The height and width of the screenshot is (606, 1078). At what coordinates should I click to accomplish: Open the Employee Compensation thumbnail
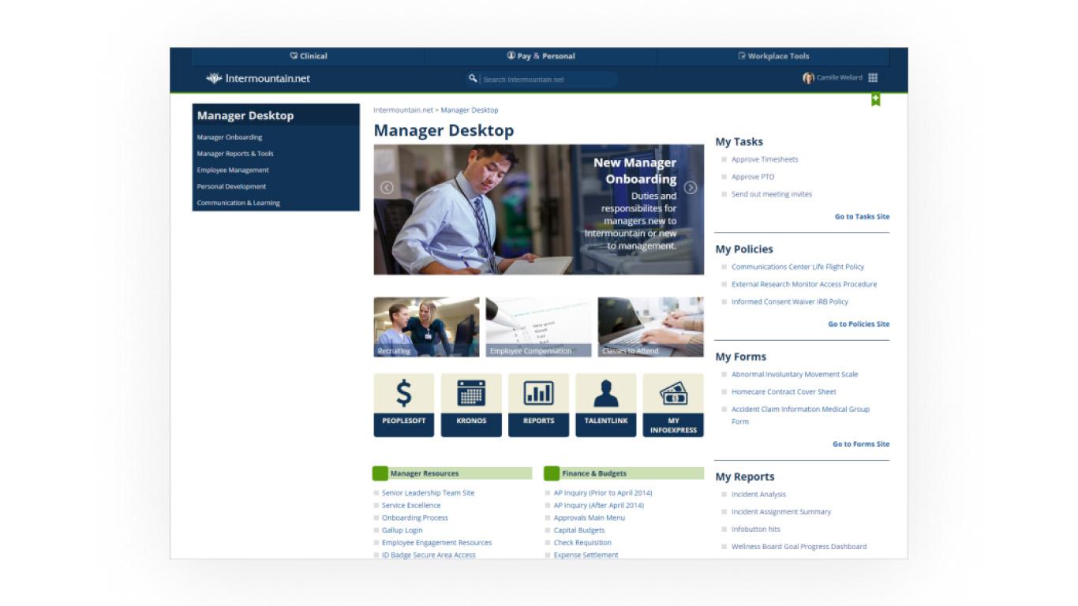coord(538,327)
